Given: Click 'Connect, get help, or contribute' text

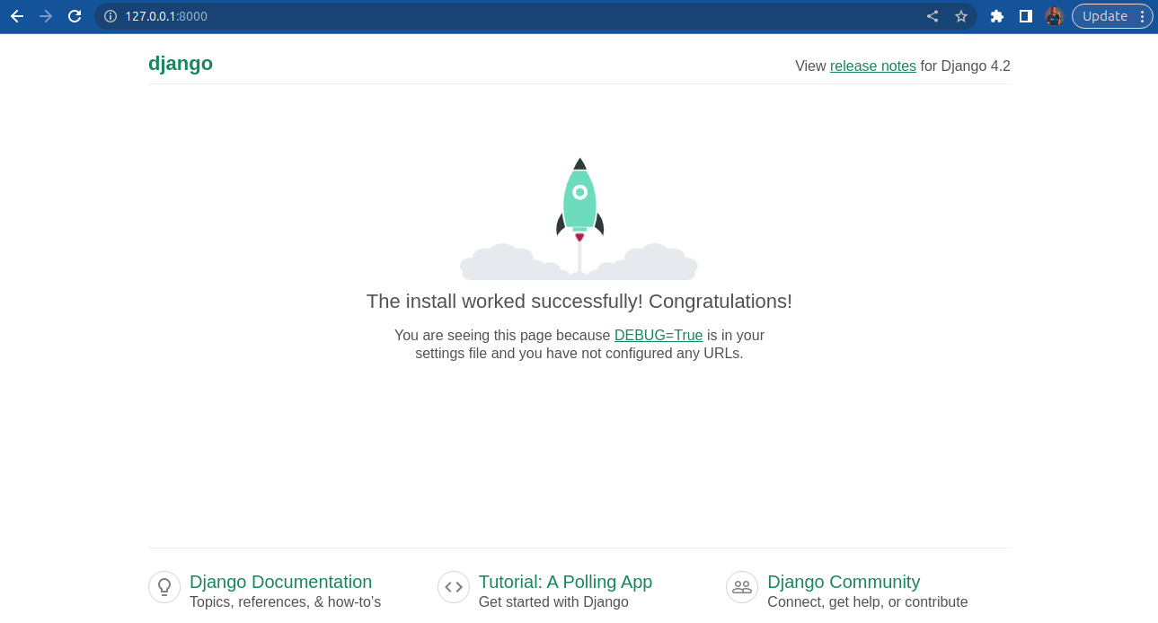Looking at the screenshot, I should coord(868,602).
